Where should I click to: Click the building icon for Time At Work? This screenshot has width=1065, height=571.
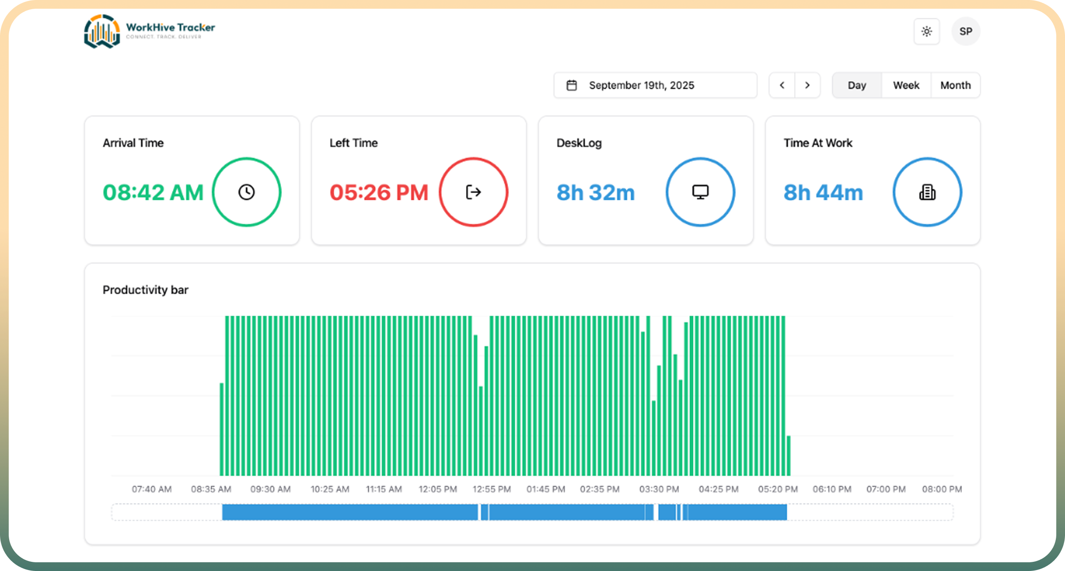click(x=927, y=192)
